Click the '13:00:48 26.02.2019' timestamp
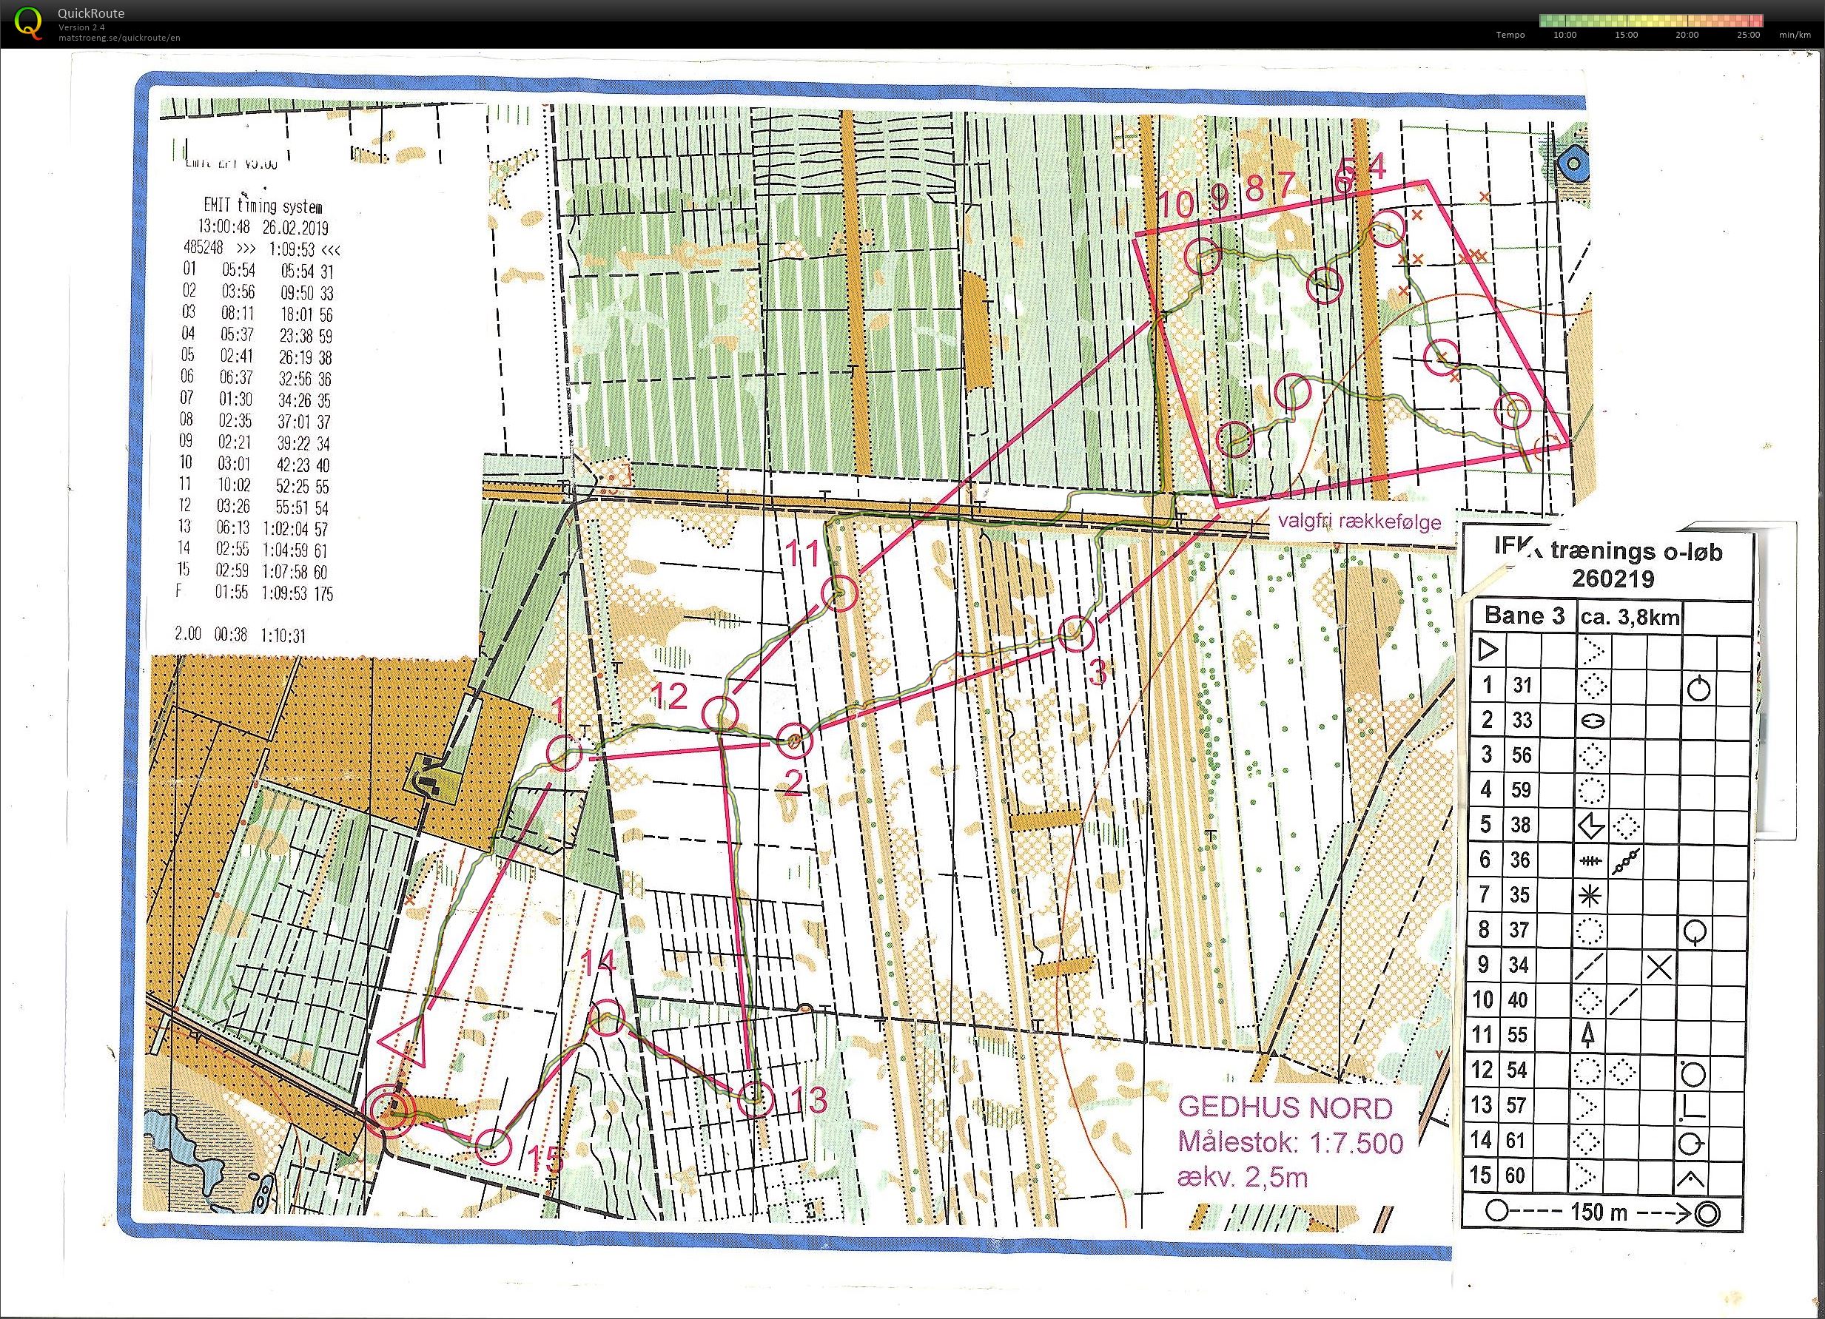The height and width of the screenshot is (1319, 1825). 263,227
